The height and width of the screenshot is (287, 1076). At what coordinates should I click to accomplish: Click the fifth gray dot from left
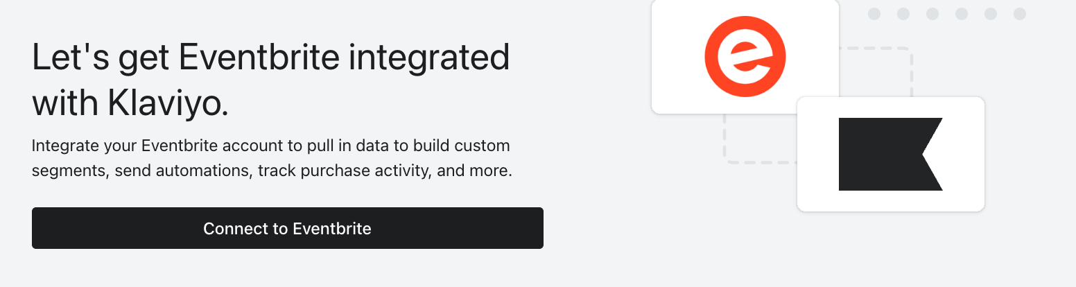tap(991, 14)
